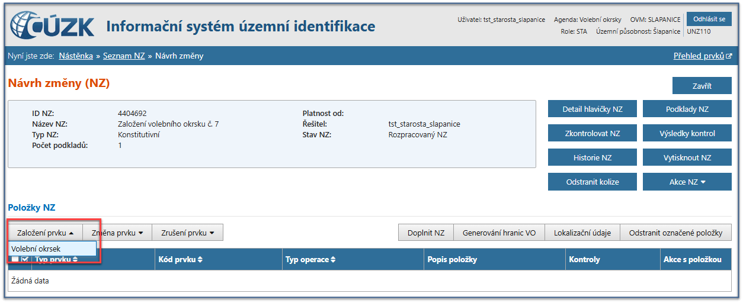Sort by Kód prvku column arrows
This screenshot has height=303, width=743.
(x=200, y=260)
